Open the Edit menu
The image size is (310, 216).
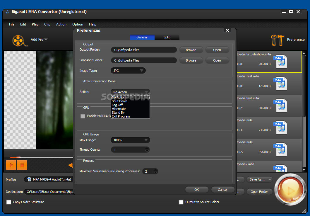(x=23, y=24)
